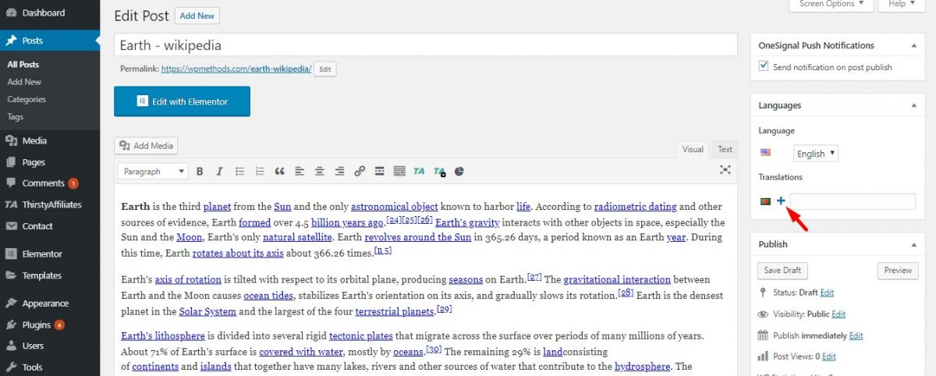Apply italic formatting
The height and width of the screenshot is (376, 936).
point(219,172)
